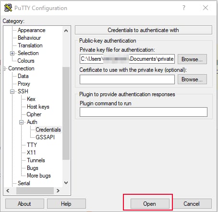Image resolution: width=218 pixels, height=212 pixels.
Task: Click the up arrow of the category scrollbar
Action: click(x=66, y=31)
